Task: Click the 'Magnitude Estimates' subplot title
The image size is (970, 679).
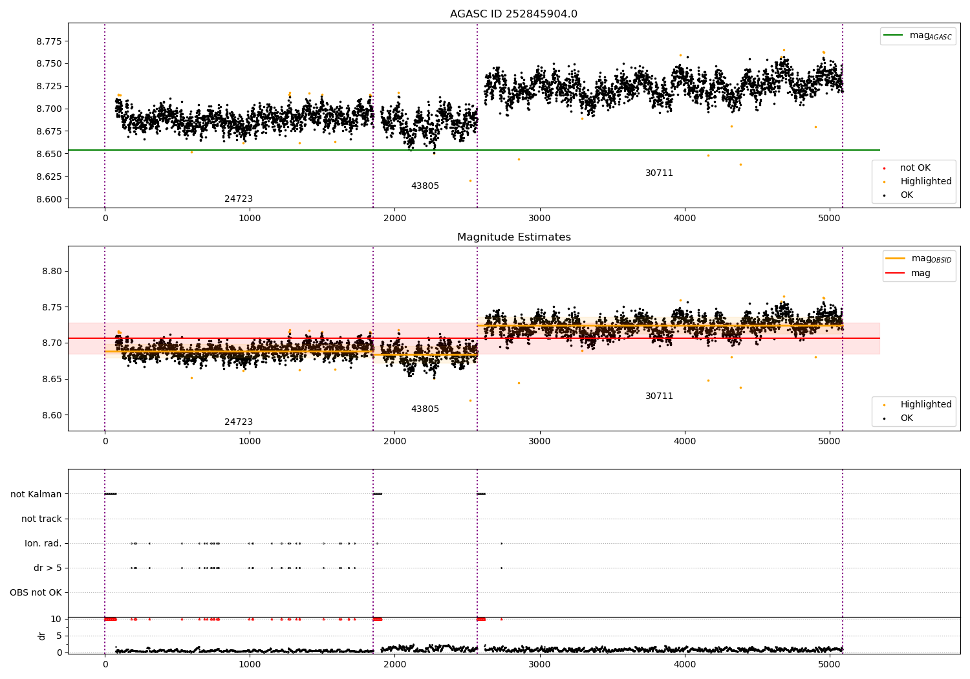Action: 513,237
